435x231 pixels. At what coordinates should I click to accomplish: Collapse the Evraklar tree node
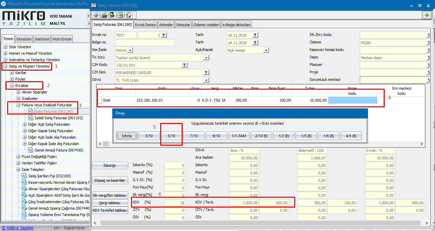pyautogui.click(x=12, y=86)
